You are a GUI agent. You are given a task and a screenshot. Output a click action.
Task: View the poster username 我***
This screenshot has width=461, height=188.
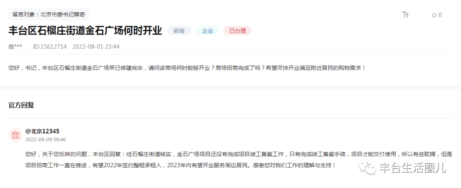tap(15, 46)
